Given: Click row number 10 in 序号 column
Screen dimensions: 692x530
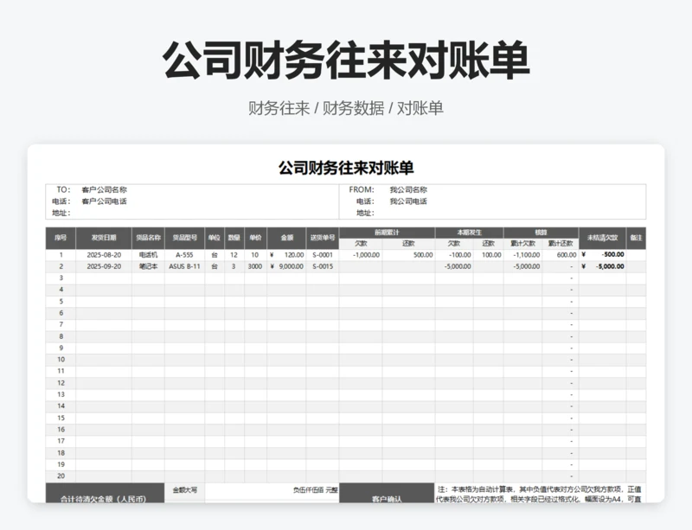Looking at the screenshot, I should pyautogui.click(x=61, y=360).
